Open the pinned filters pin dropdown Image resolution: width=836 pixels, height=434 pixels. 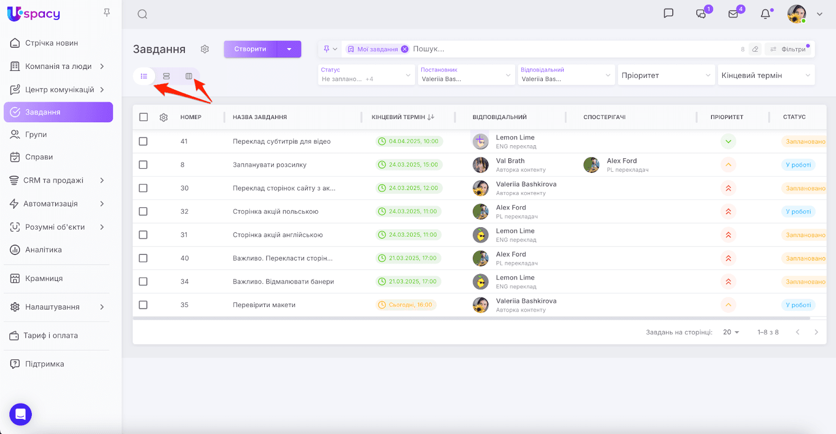tap(330, 49)
